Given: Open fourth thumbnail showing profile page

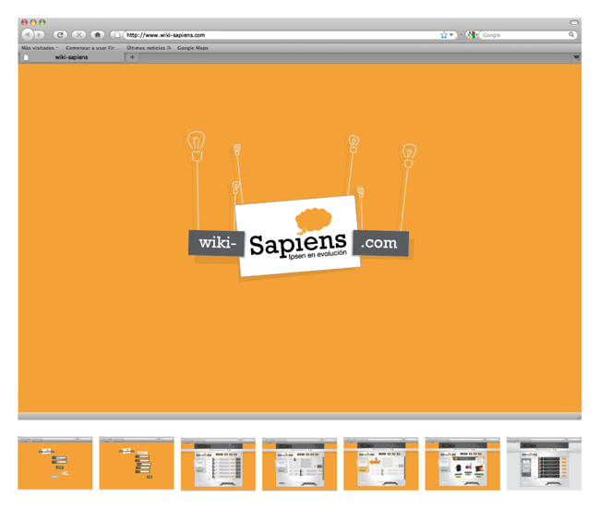Looking at the screenshot, I should [300, 464].
